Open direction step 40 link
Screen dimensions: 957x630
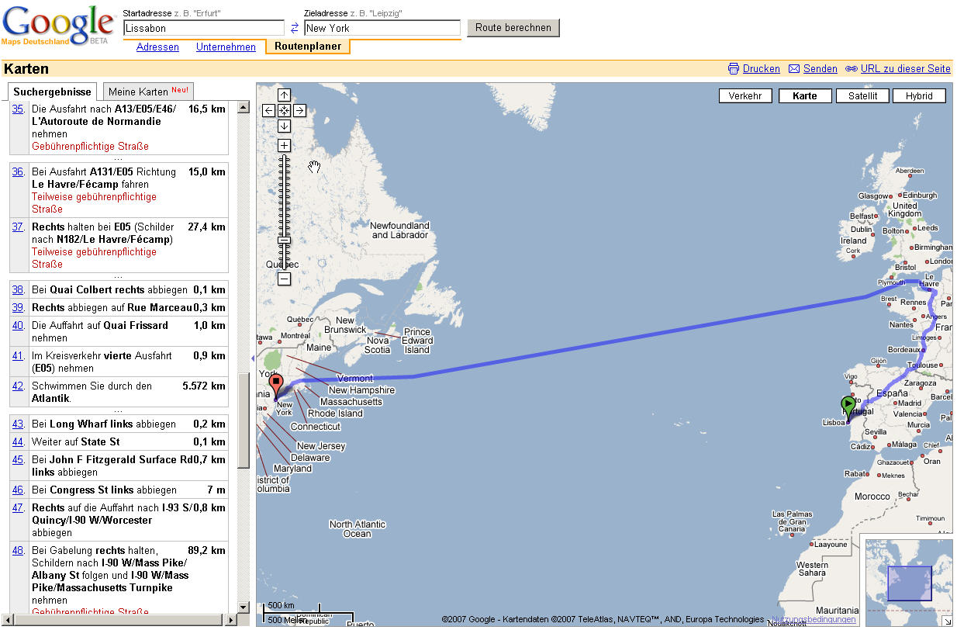pos(18,326)
